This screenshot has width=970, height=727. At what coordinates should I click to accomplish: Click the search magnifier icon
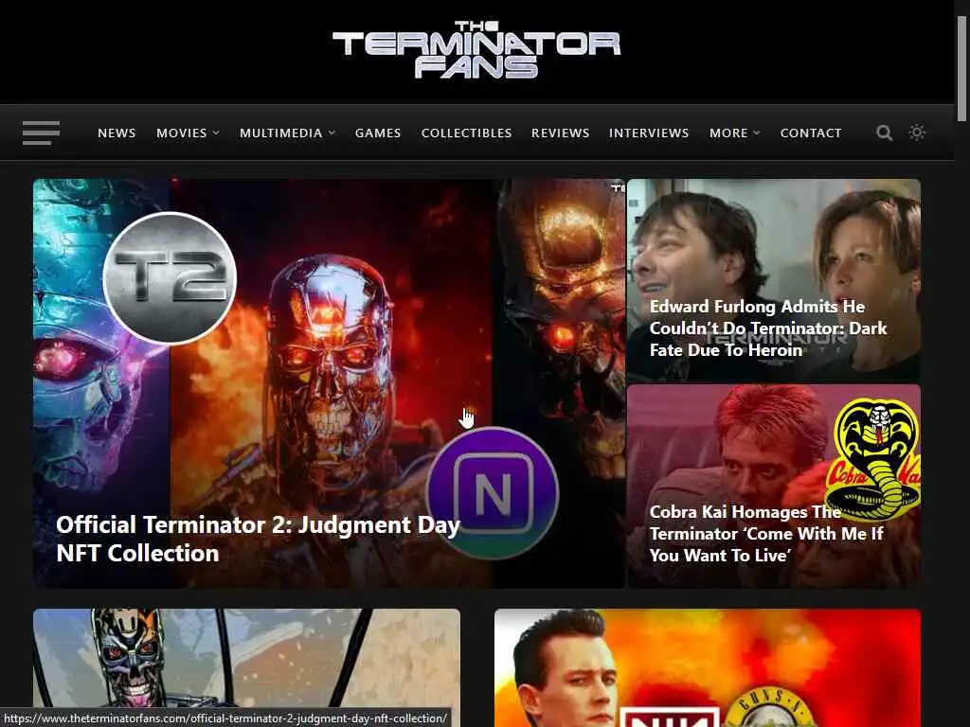pos(884,133)
